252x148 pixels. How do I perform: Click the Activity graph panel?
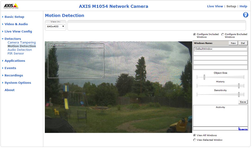[220, 118]
